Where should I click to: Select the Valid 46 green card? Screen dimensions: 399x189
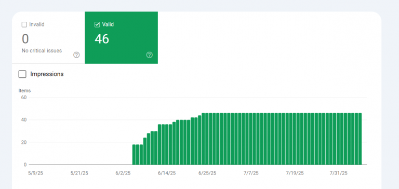(121, 38)
